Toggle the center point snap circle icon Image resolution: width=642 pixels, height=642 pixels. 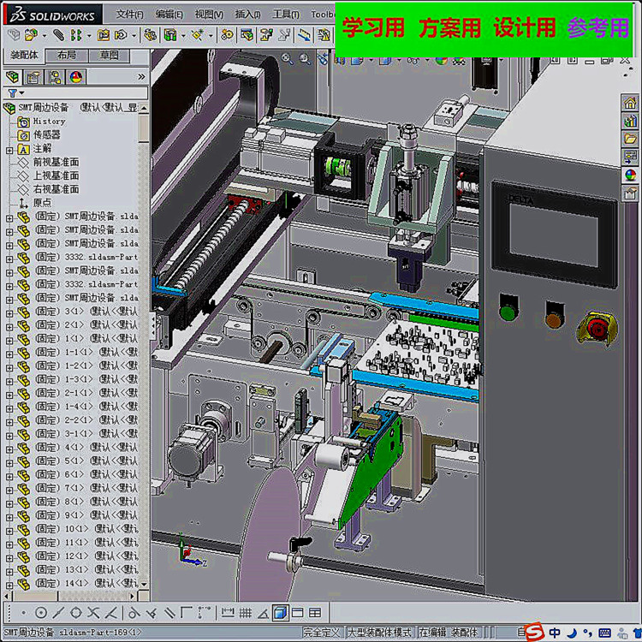coord(40,613)
